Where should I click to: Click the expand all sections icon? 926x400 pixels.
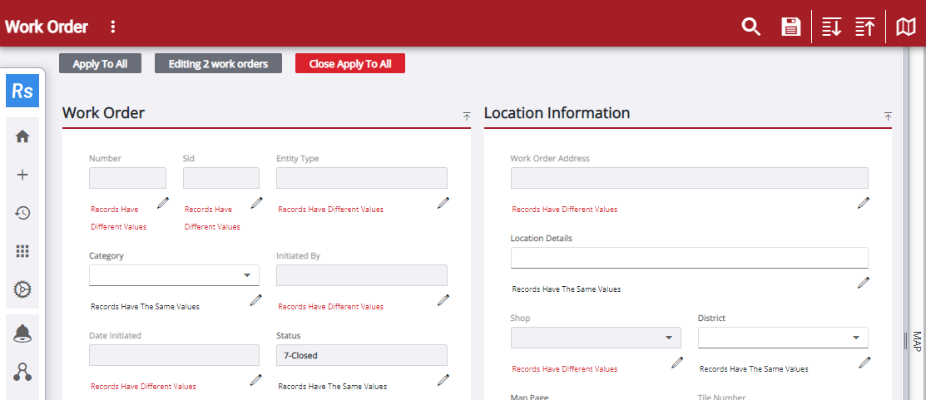(x=831, y=27)
